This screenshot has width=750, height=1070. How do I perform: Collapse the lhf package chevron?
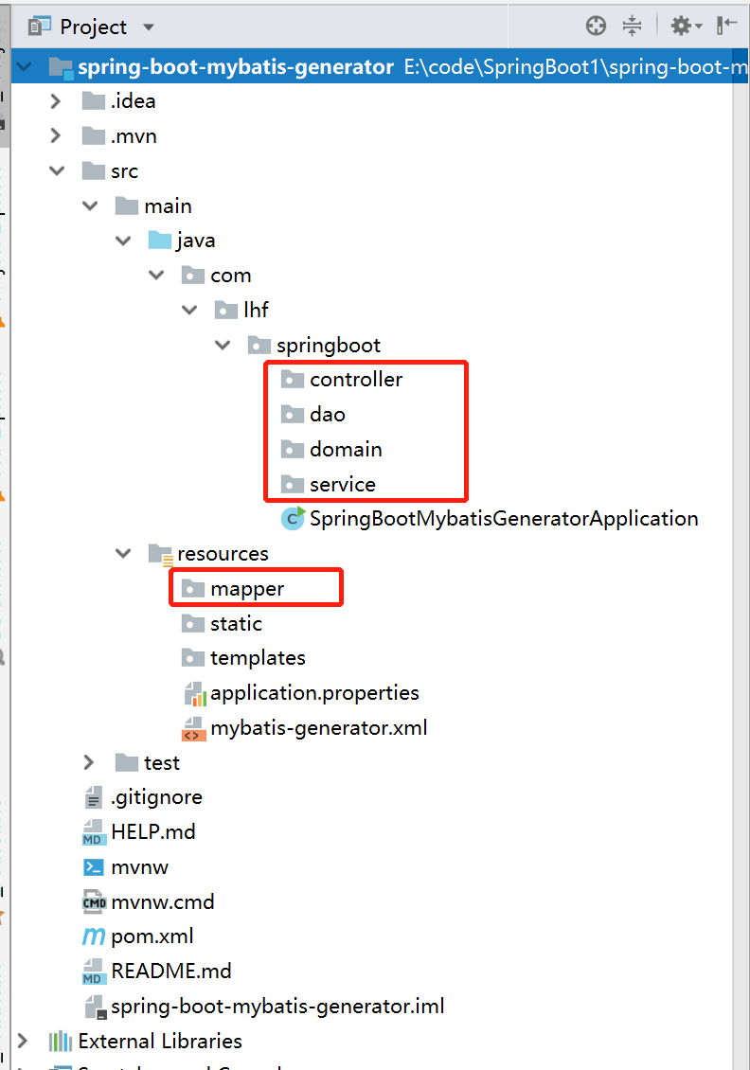point(189,310)
